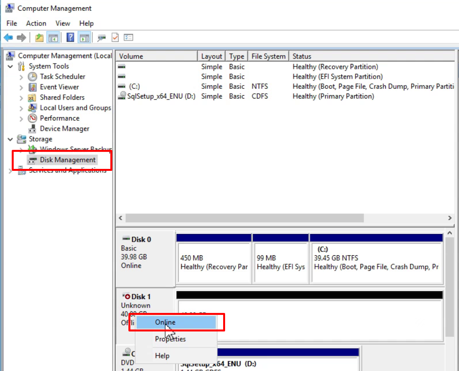Click the Back arrow toolbar icon
This screenshot has width=459, height=371.
[8, 38]
